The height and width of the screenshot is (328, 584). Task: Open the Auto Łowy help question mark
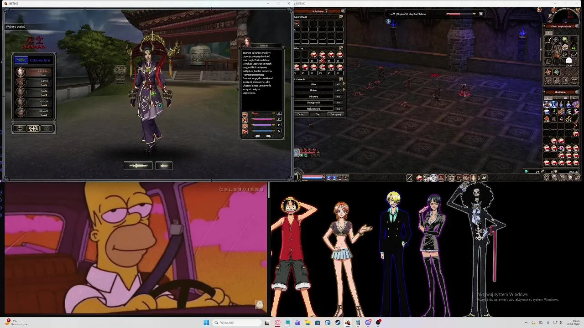[326, 10]
